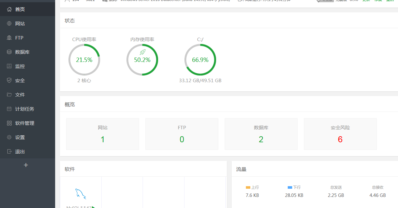
Task: Click the MySQL dolphin icon
Action: pos(80,194)
